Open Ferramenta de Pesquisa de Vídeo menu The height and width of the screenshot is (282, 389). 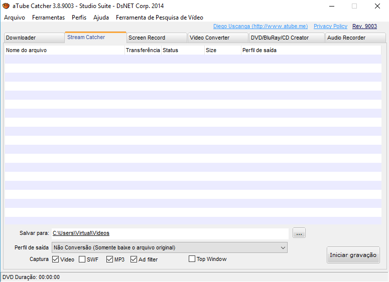tap(160, 18)
